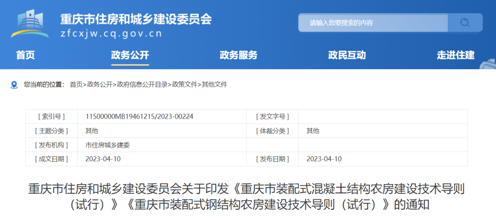
Task: Open the 首页 navigation tab
Action: 25,55
